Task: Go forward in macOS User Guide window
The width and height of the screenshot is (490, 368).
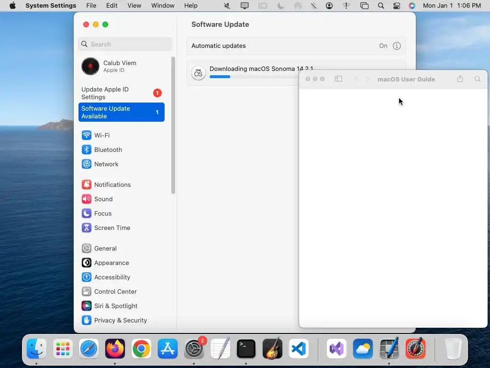Action: [x=367, y=79]
